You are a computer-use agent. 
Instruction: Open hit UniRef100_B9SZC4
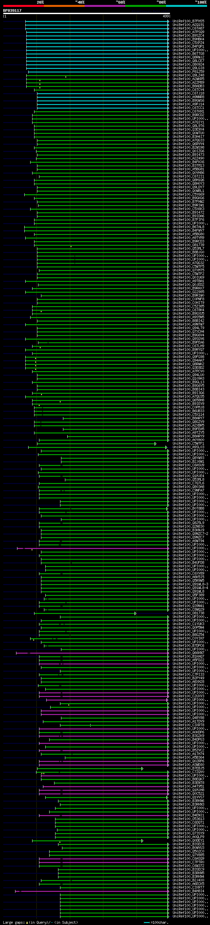point(188,35)
